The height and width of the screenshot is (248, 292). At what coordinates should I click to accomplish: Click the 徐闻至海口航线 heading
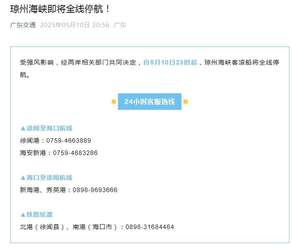coord(49,128)
